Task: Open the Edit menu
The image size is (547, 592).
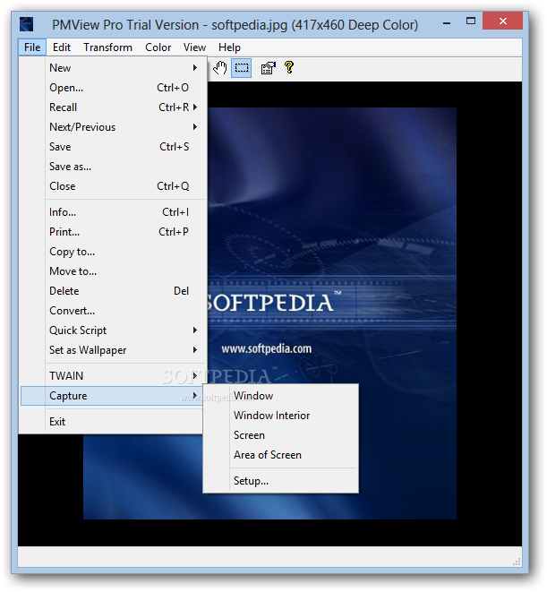Action: tap(62, 47)
